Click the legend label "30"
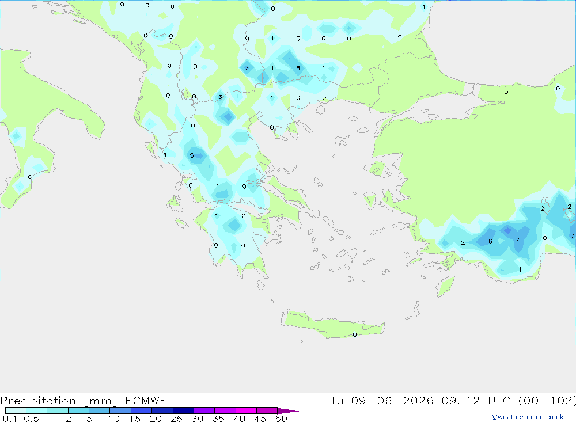This screenshot has width=576, height=422. 198,419
